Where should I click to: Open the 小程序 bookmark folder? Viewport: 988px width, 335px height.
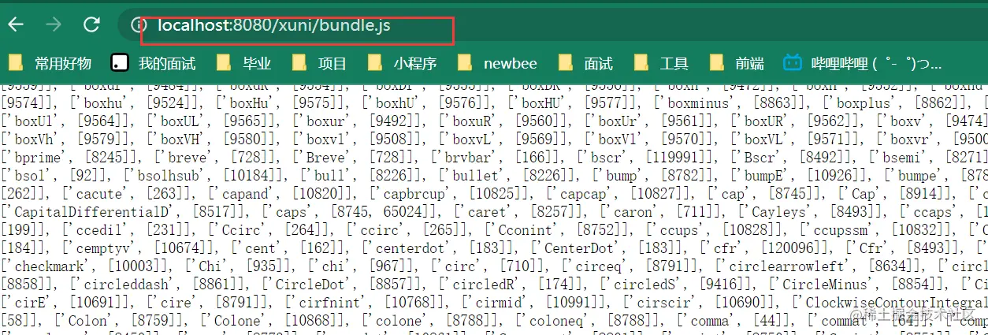point(403,63)
